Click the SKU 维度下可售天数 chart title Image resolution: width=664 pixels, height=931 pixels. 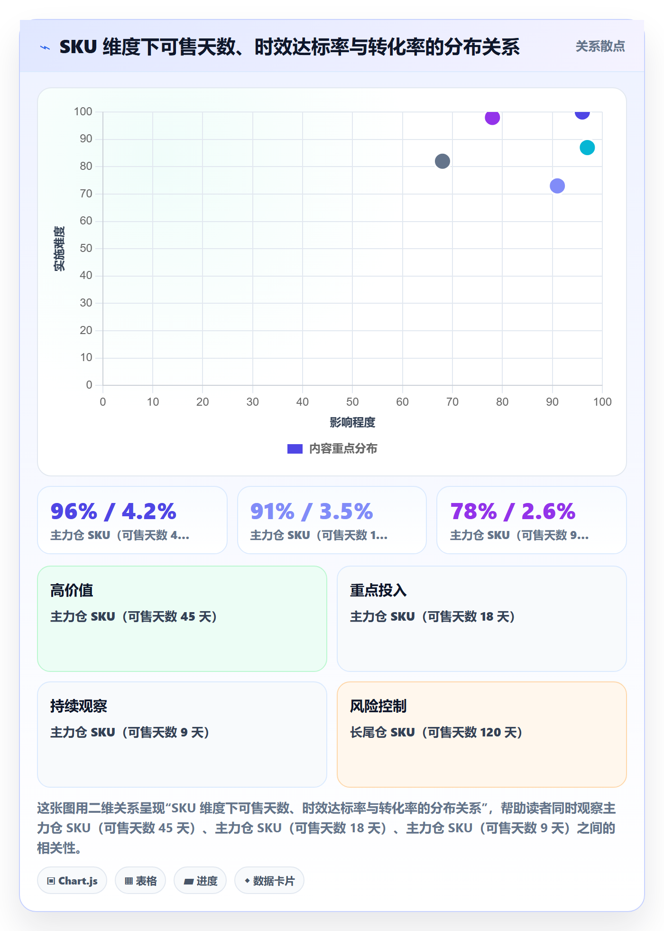tap(289, 47)
